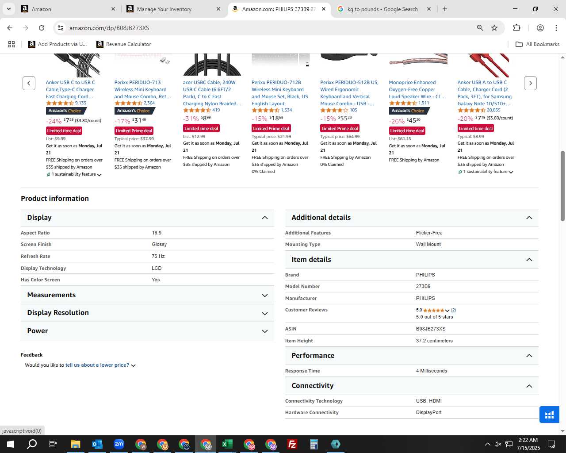Click the page vertical scrollbar thumb
The height and width of the screenshot is (453, 566).
pos(562,186)
